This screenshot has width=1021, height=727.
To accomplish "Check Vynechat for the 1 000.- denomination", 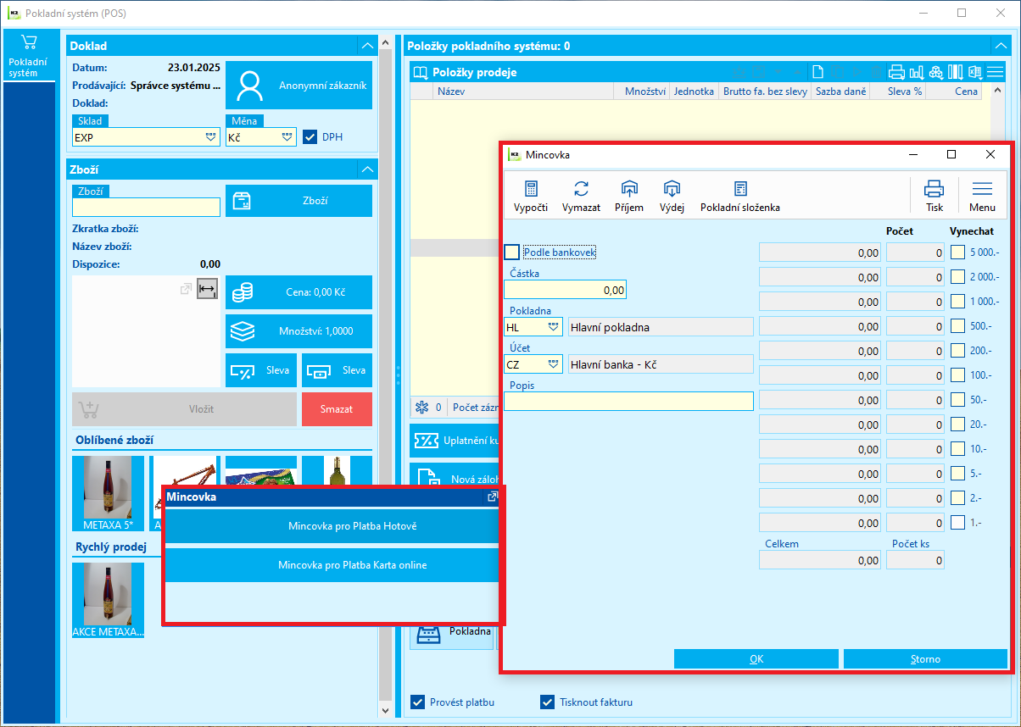I will click(957, 301).
